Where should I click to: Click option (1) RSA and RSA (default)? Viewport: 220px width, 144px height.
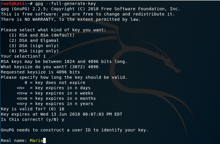click(x=42, y=35)
